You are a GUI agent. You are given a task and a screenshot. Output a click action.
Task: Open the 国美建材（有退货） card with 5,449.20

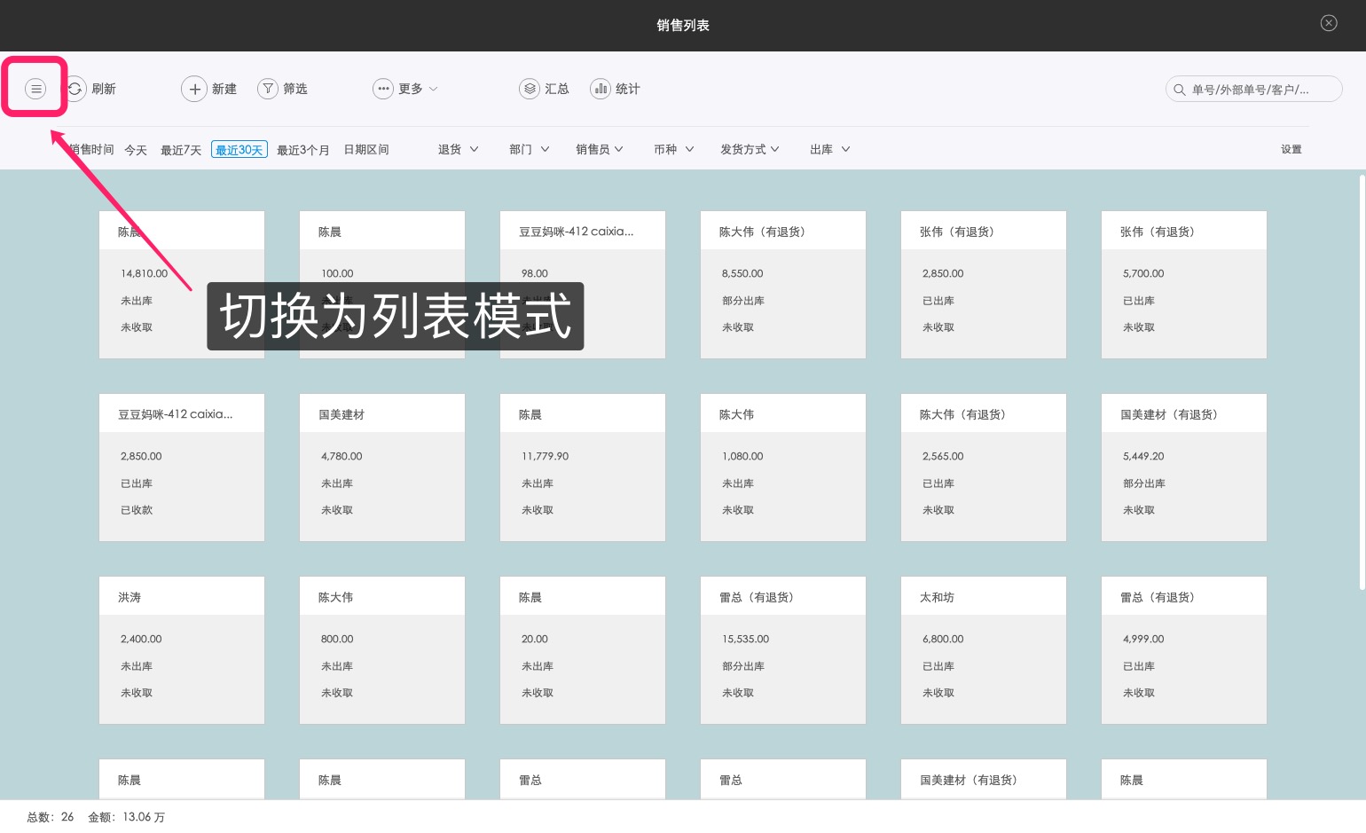(x=1184, y=468)
